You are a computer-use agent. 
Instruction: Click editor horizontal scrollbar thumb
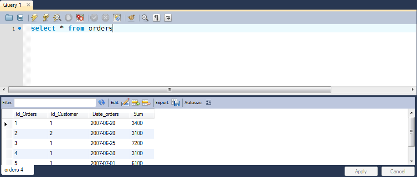170,89
